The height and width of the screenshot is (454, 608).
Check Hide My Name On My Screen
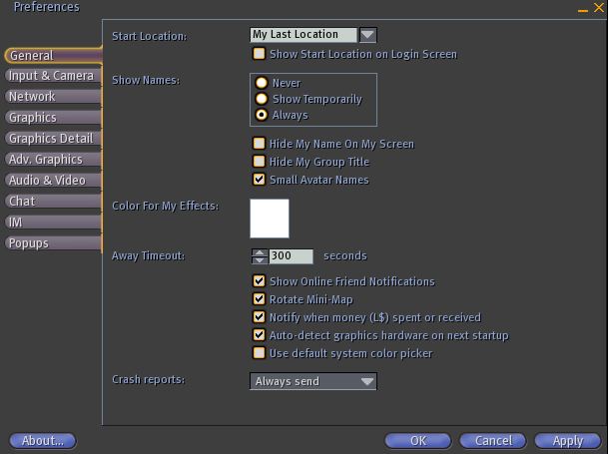tap(260, 144)
